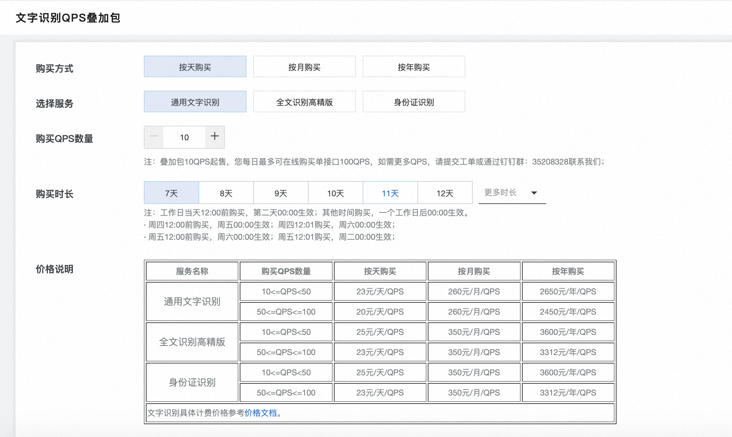The height and width of the screenshot is (437, 732).
Task: Click the dropdown arrow beside 更多时长
Action: pos(534,193)
